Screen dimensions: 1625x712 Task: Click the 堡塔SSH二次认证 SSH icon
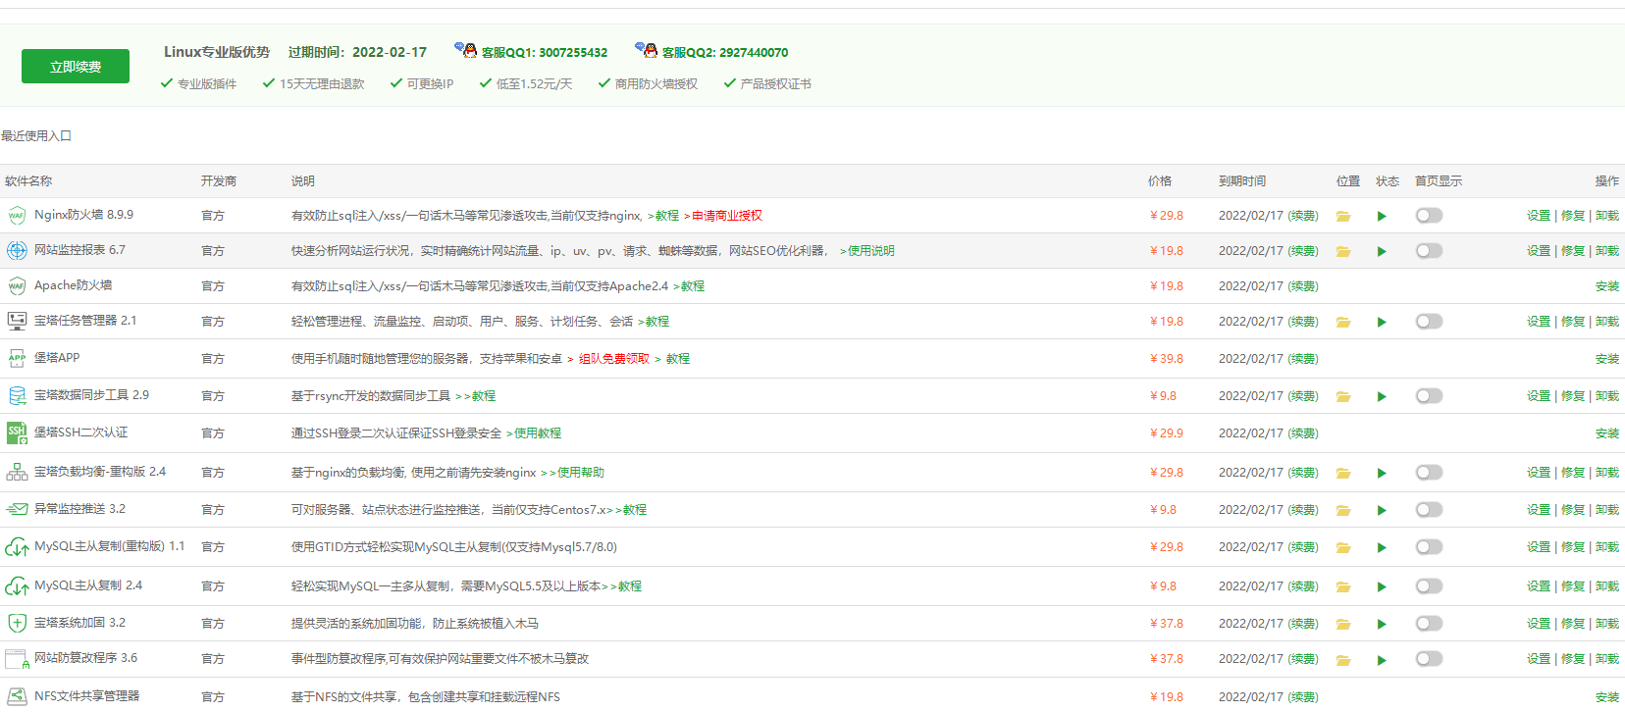(17, 432)
